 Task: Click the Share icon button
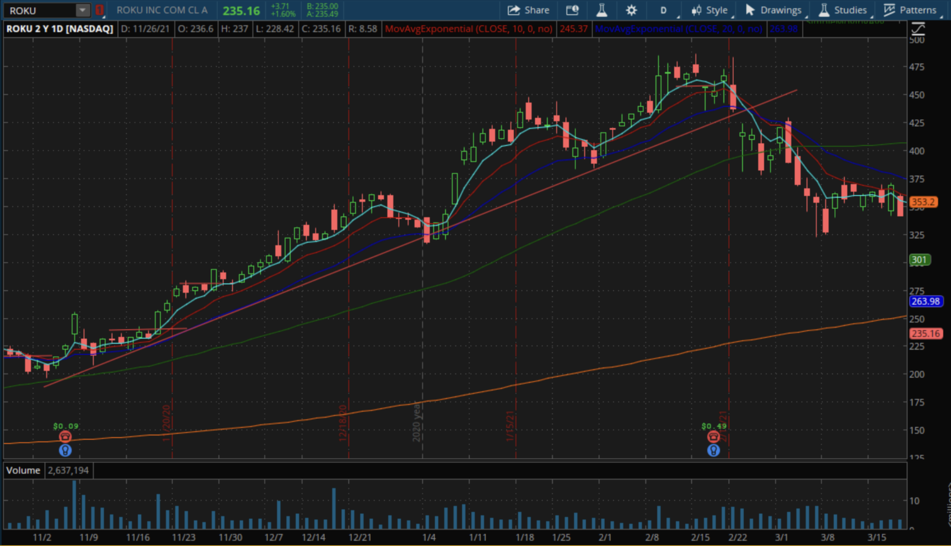[528, 10]
